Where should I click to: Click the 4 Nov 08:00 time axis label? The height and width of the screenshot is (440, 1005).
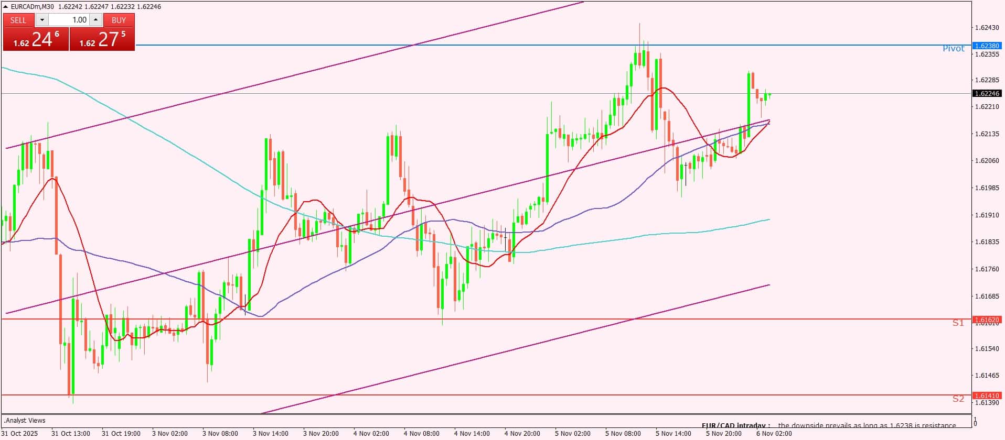(x=421, y=433)
